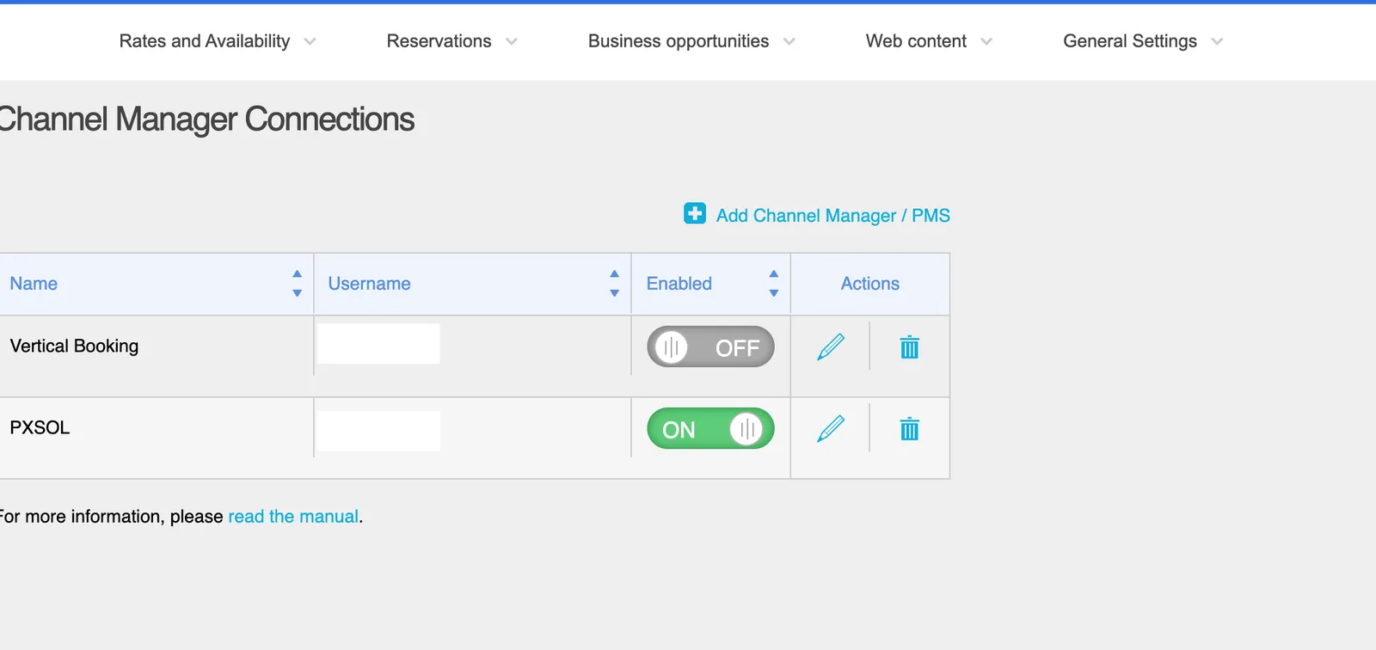Image resolution: width=1376 pixels, height=650 pixels.
Task: Open the Web content menu
Action: pos(916,41)
